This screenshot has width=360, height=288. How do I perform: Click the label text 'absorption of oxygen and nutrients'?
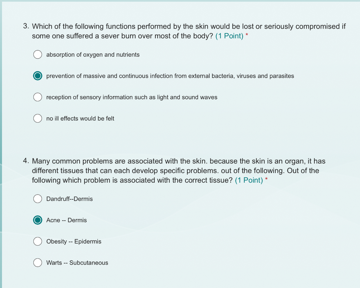93,55
